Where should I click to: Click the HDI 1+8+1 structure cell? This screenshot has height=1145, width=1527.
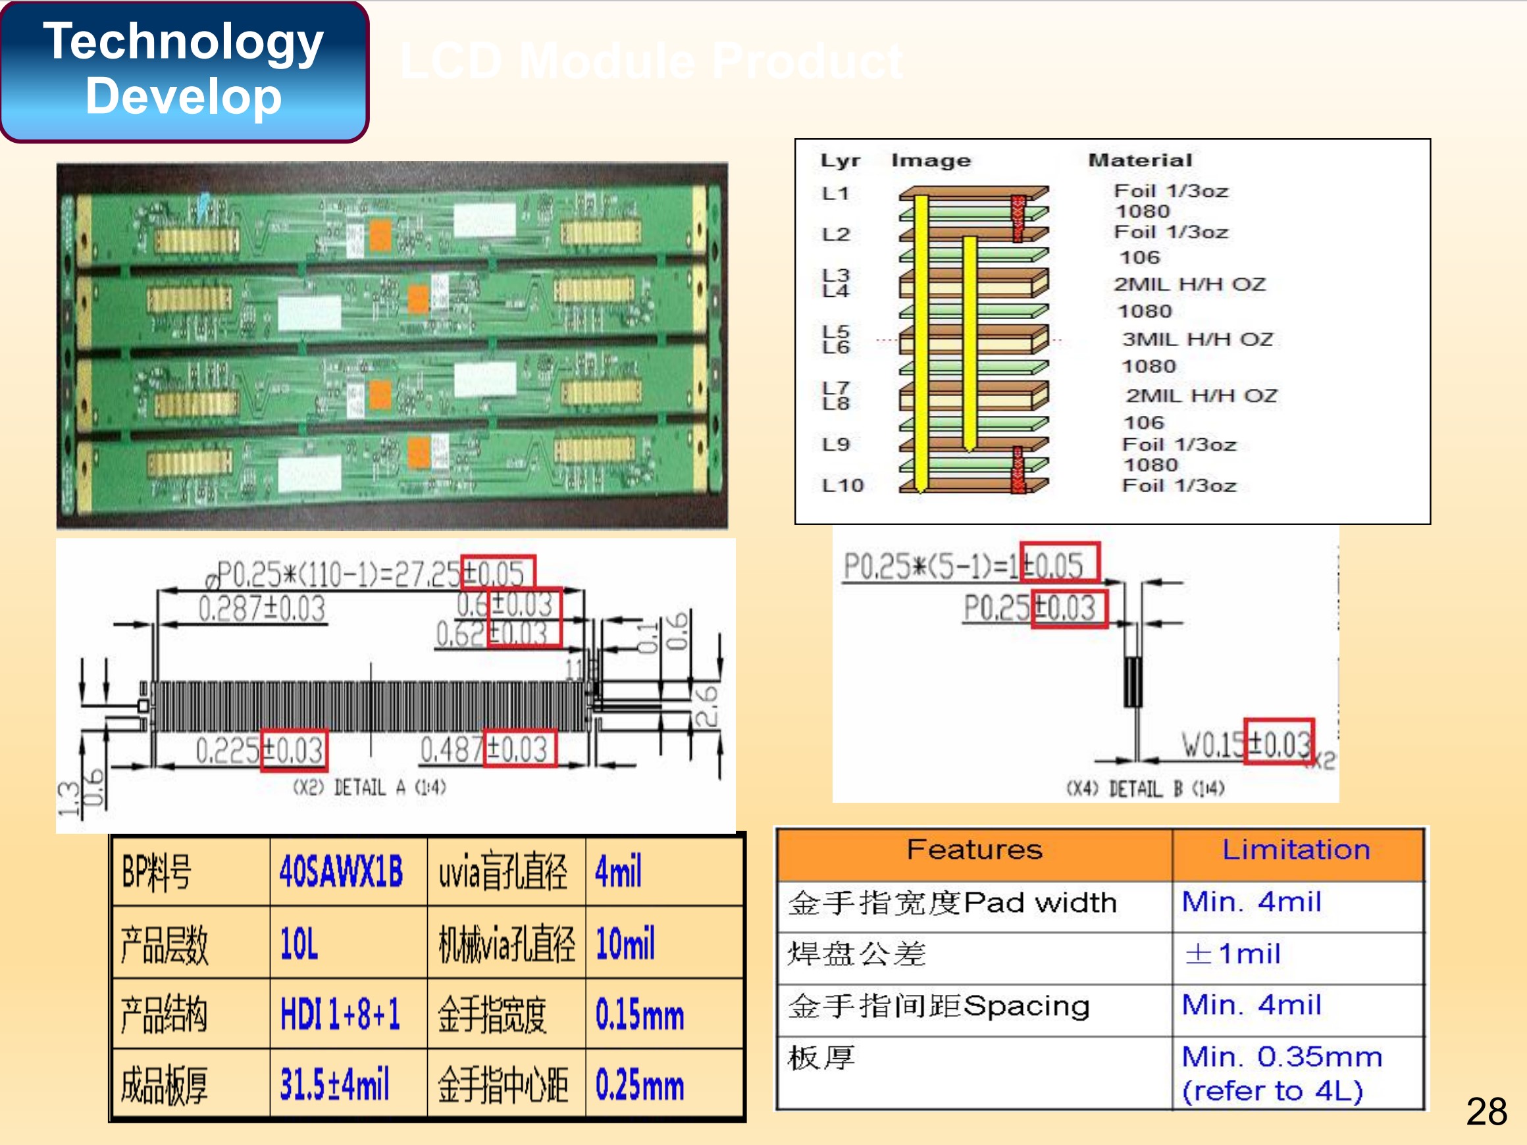340,1015
